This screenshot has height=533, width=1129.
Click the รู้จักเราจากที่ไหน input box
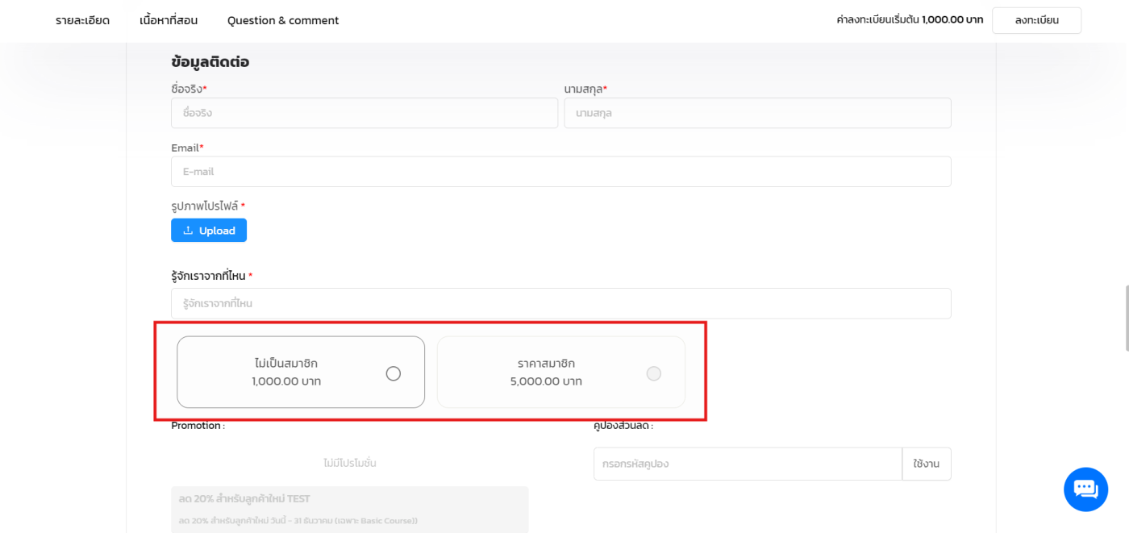[x=560, y=304]
